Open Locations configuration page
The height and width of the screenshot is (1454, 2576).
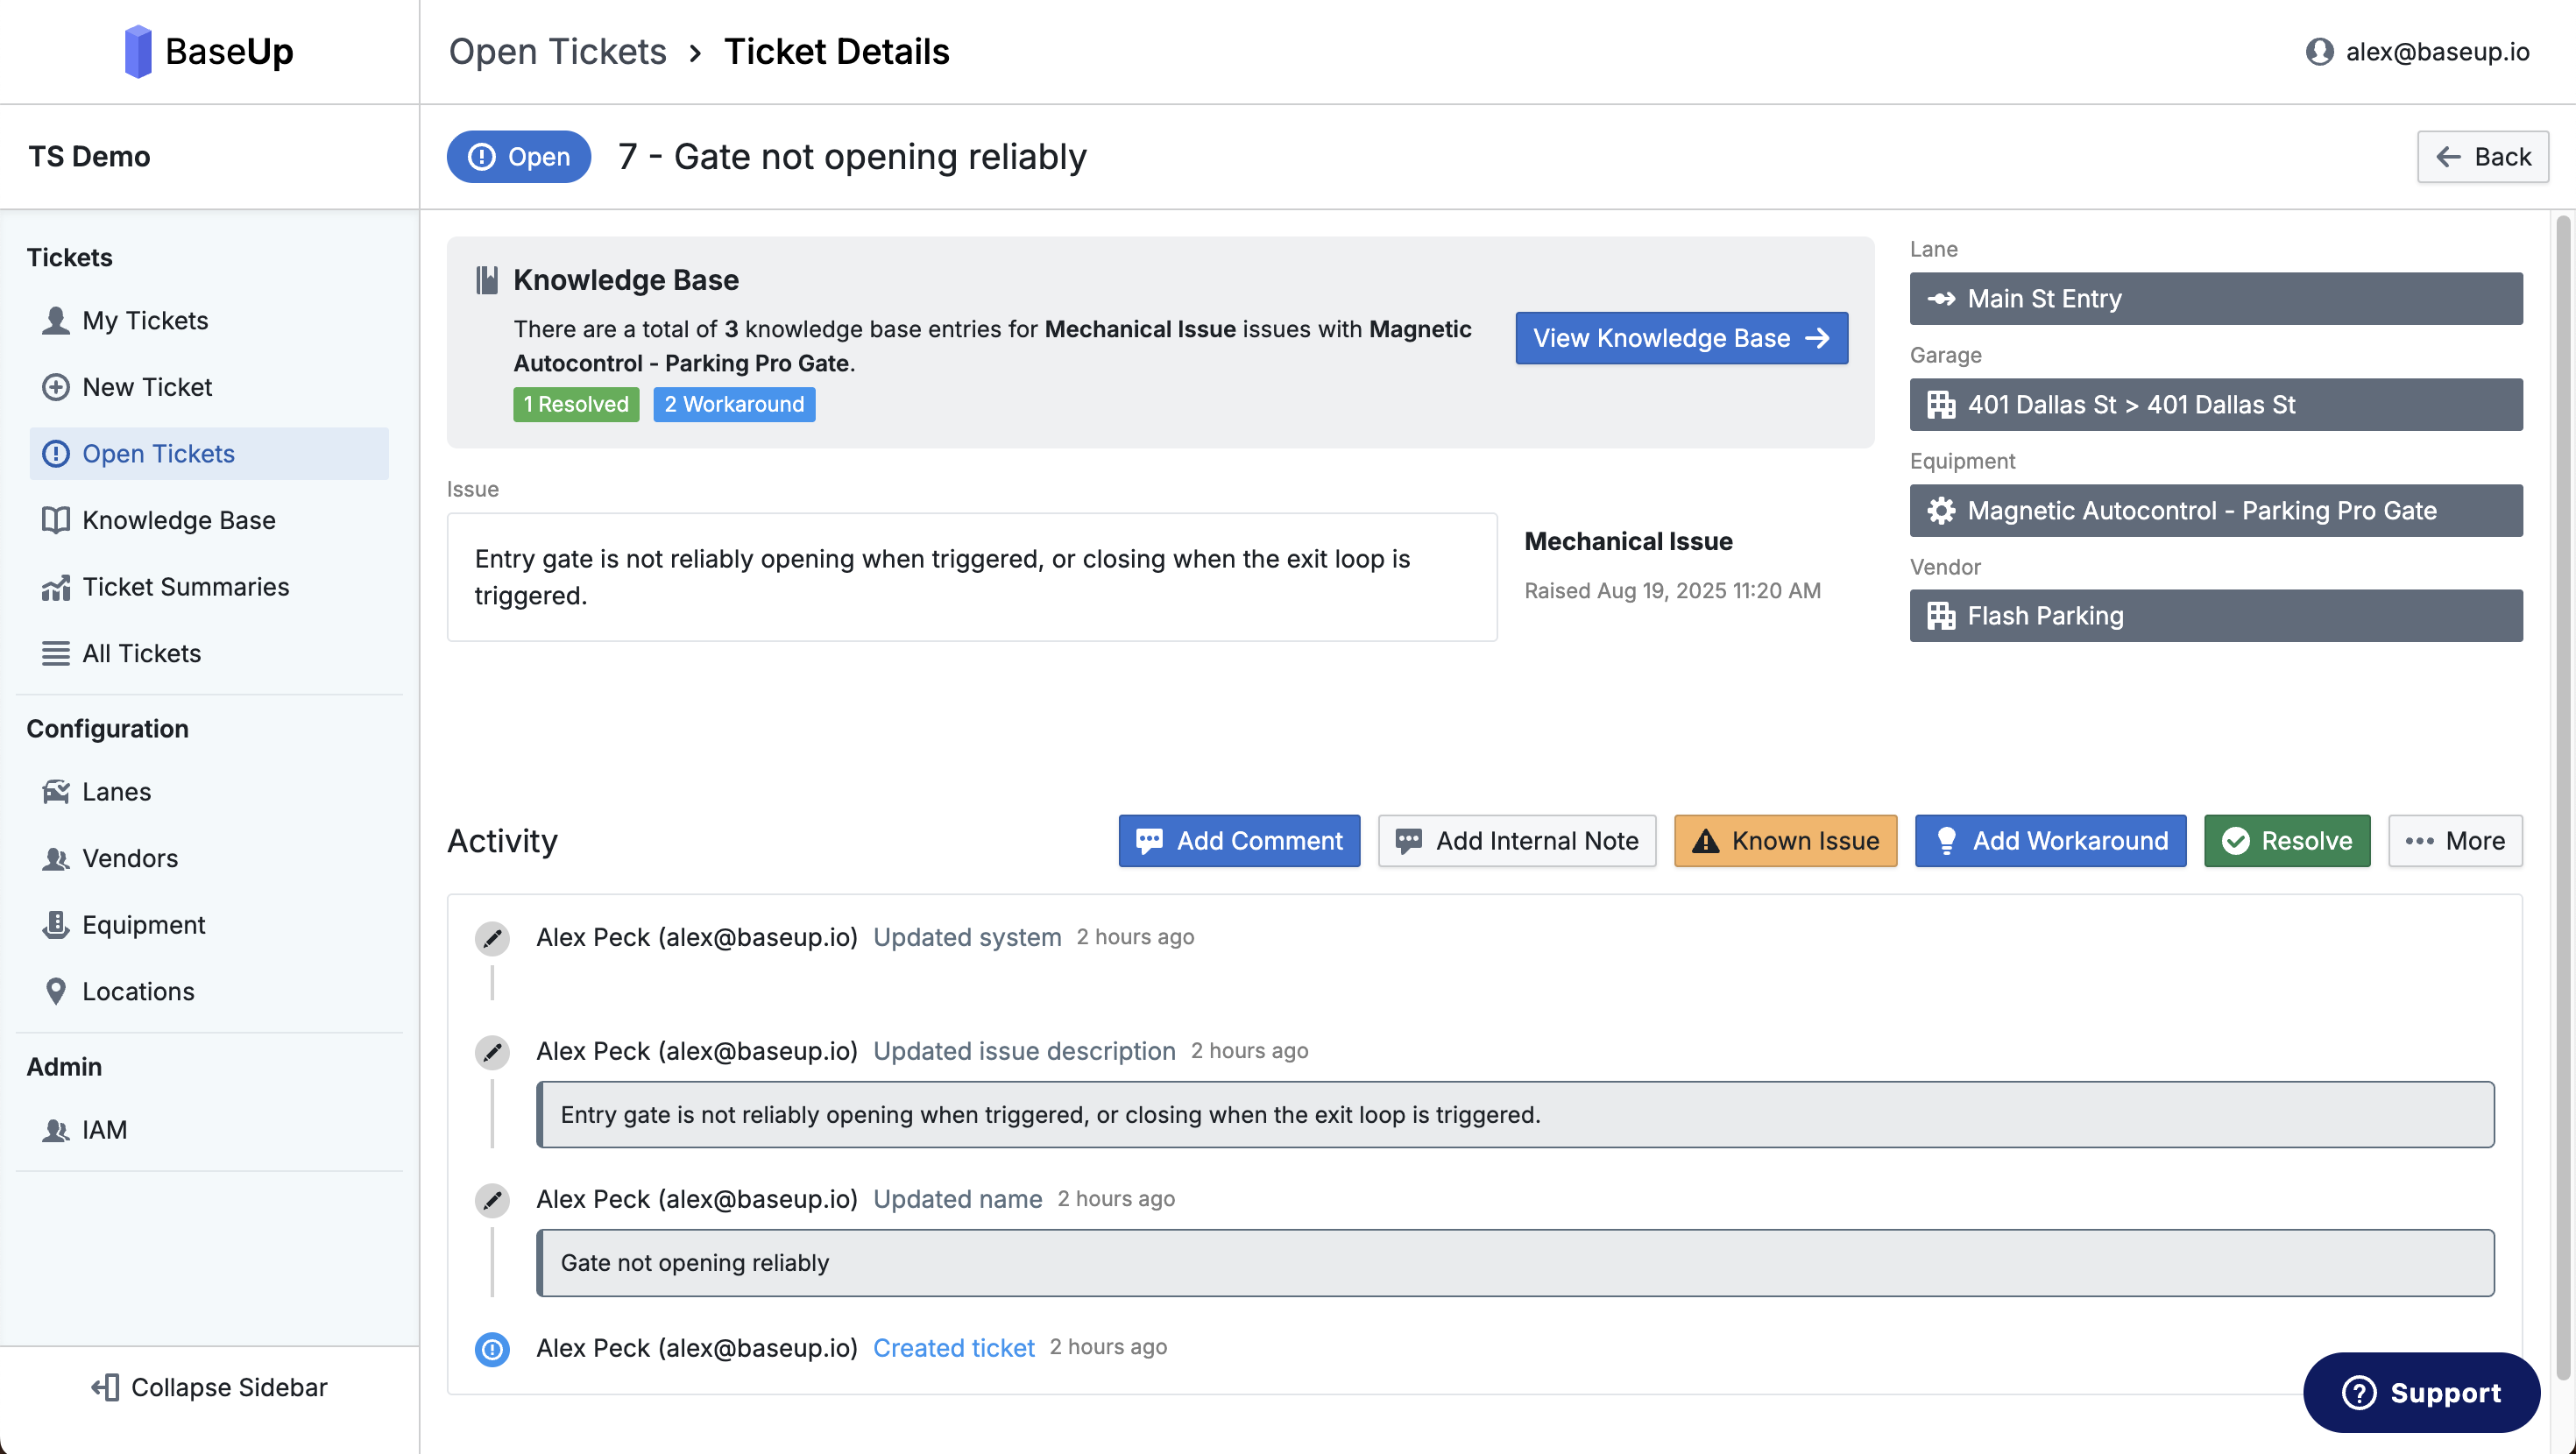[209, 991]
